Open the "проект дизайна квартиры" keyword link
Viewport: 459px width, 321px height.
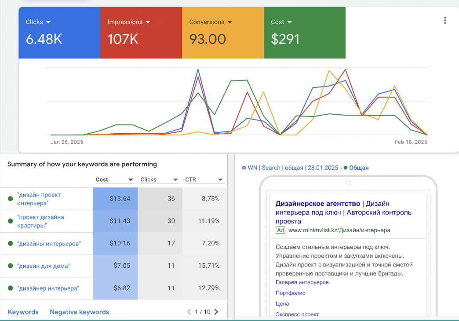tap(40, 221)
